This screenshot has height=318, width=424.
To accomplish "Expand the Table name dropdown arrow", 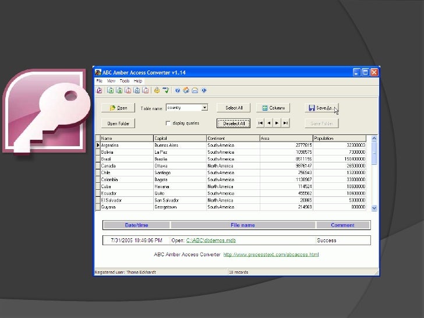I will tap(204, 108).
